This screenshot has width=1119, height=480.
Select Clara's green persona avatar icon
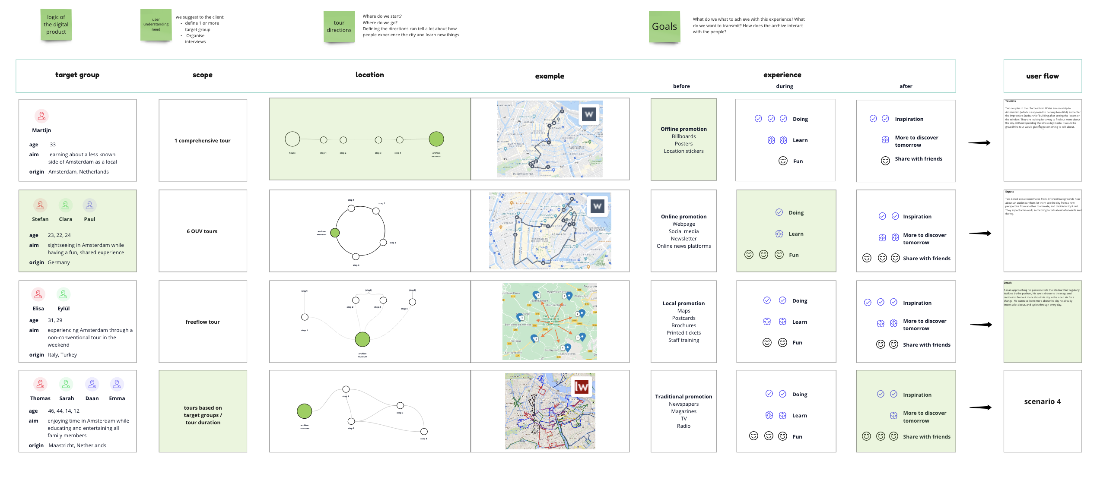coord(65,205)
